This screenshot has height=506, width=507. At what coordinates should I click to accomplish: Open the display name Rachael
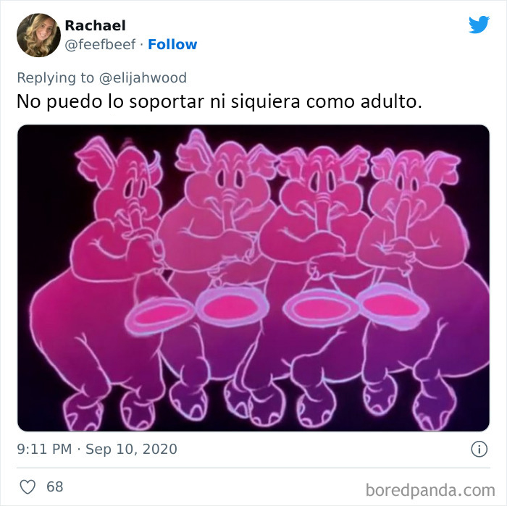coord(95,25)
